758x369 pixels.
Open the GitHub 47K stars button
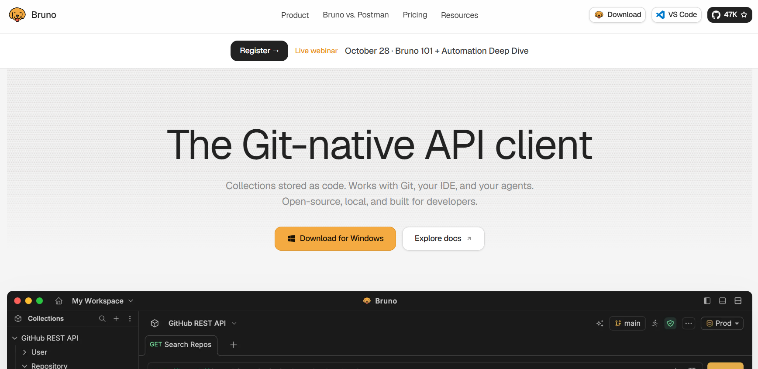(730, 15)
